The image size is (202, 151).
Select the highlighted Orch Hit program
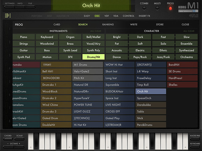point(151,91)
